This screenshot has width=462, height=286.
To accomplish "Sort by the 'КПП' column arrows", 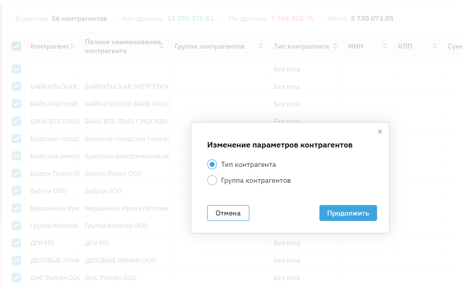I will tap(434, 46).
